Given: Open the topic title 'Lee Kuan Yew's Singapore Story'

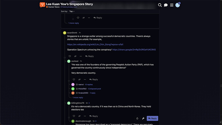Looking at the screenshot, I should [x=69, y=4].
